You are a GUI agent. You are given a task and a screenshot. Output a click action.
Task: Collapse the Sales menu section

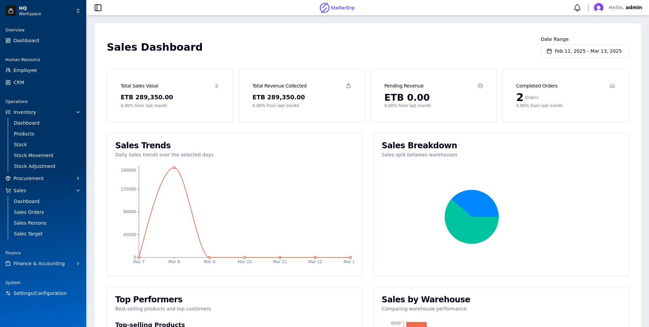click(x=78, y=191)
